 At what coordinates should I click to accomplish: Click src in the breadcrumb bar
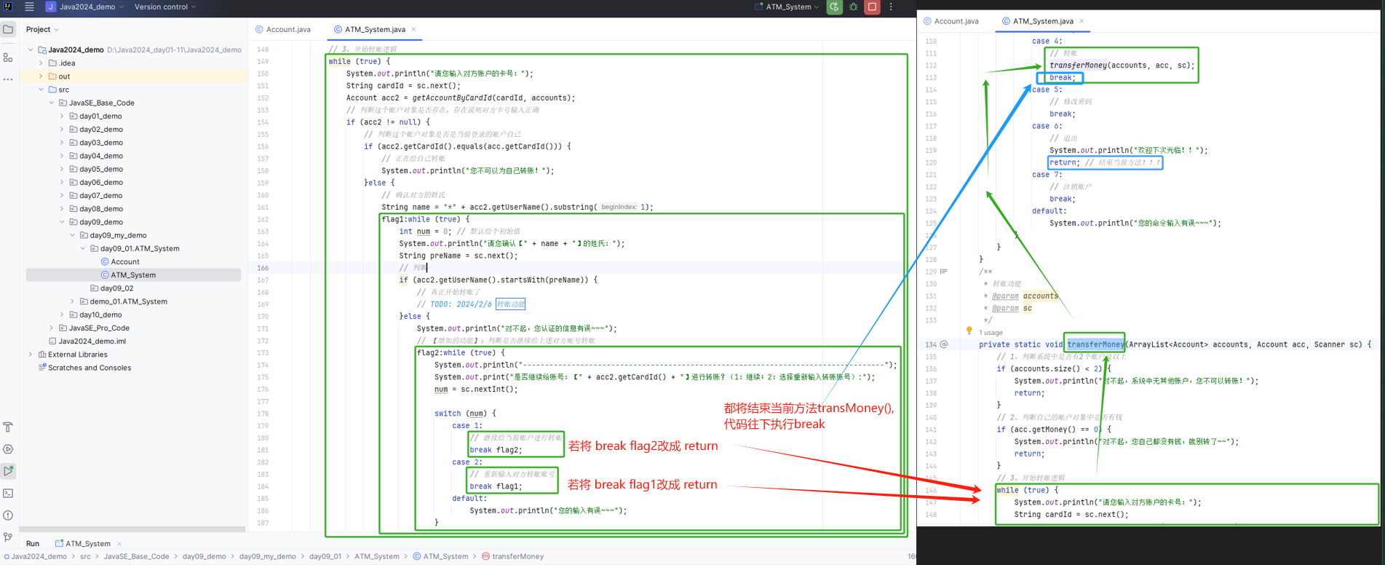coord(85,556)
